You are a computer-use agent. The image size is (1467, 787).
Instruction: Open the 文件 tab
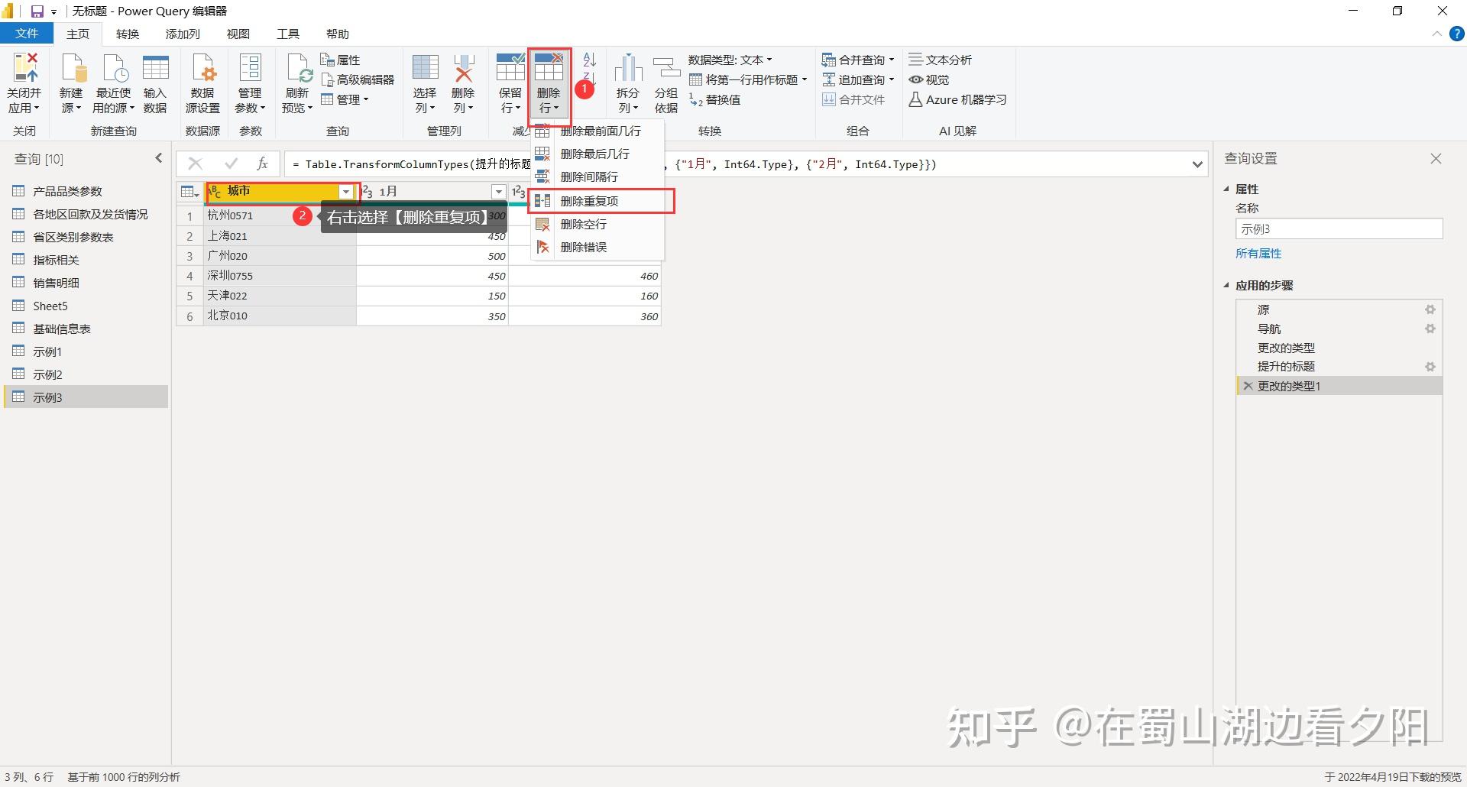point(27,34)
